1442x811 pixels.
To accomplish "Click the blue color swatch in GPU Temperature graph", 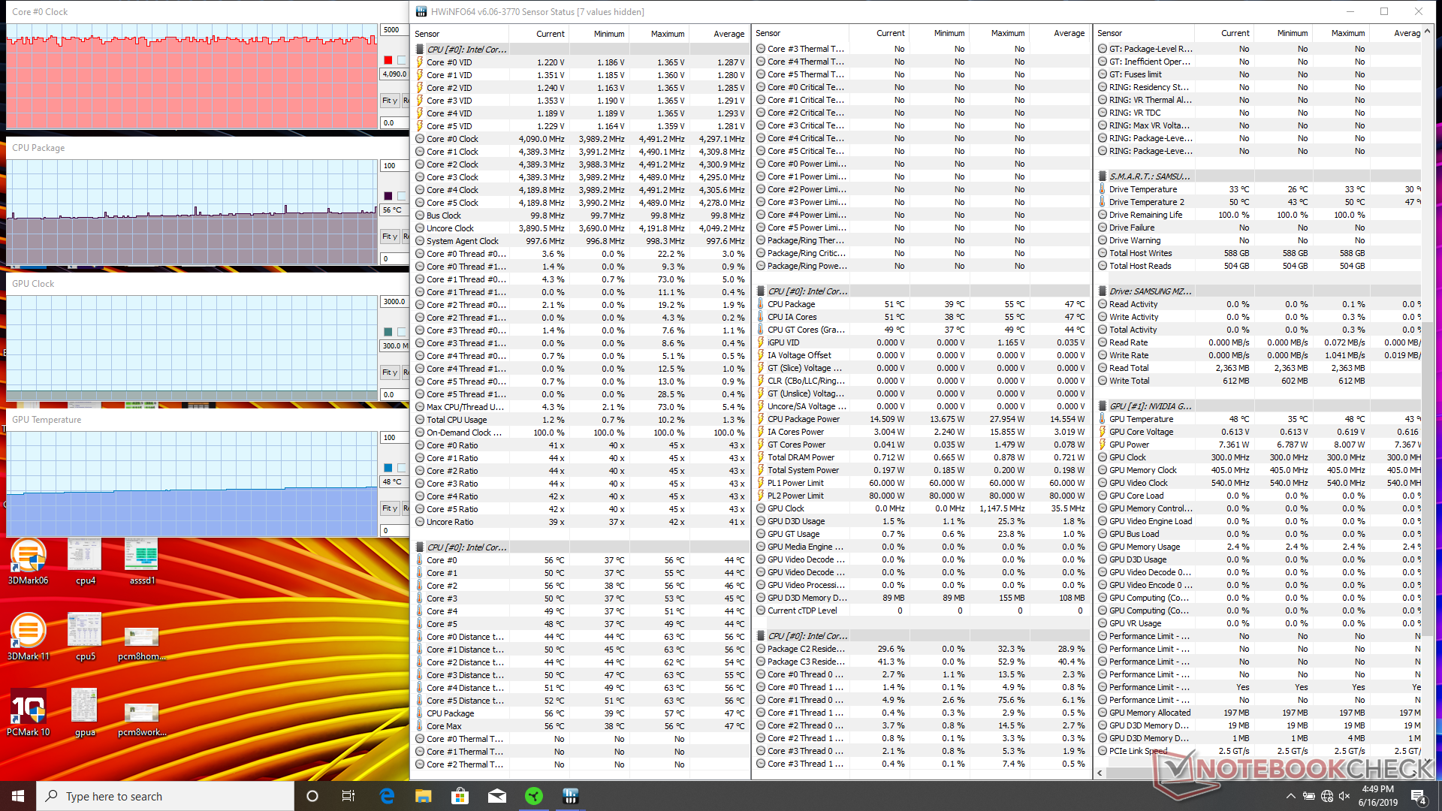I will point(388,468).
